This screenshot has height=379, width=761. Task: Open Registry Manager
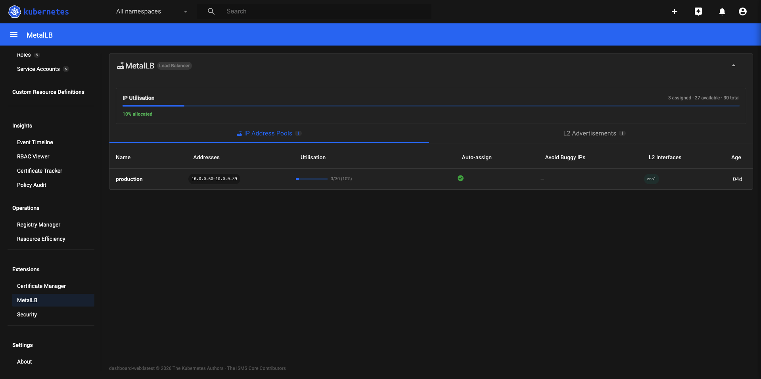pos(39,225)
